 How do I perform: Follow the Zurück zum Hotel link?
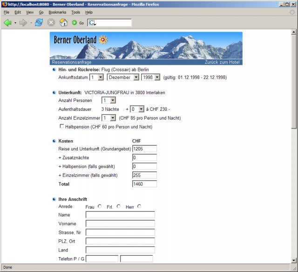tap(222, 62)
